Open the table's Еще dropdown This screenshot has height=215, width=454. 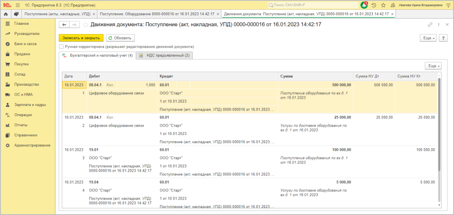point(433,65)
